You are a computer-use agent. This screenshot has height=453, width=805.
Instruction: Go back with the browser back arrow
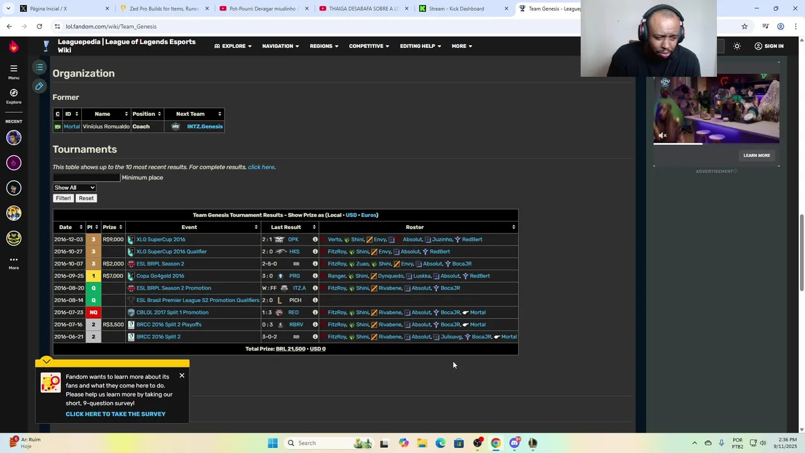pyautogui.click(x=9, y=26)
